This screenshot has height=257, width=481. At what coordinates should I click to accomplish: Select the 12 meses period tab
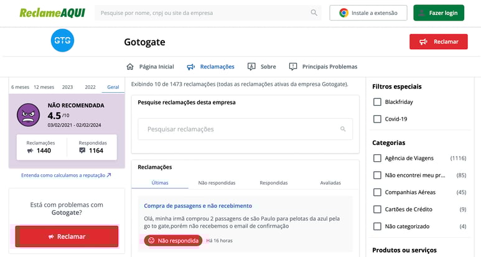44,87
